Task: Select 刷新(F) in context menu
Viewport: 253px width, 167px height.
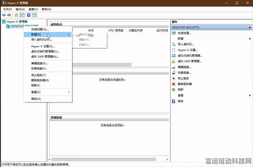Action: 48,86
